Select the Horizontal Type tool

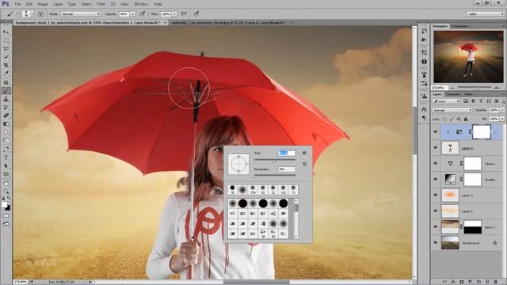point(6,158)
